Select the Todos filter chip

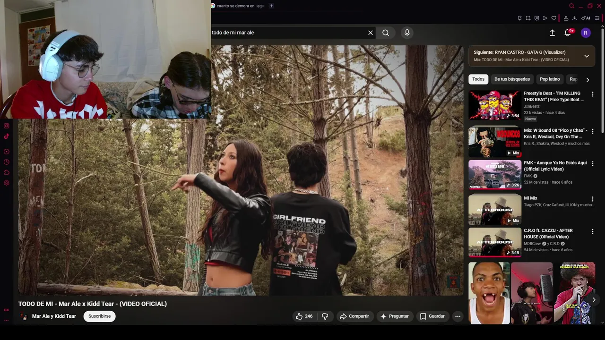[478, 79]
